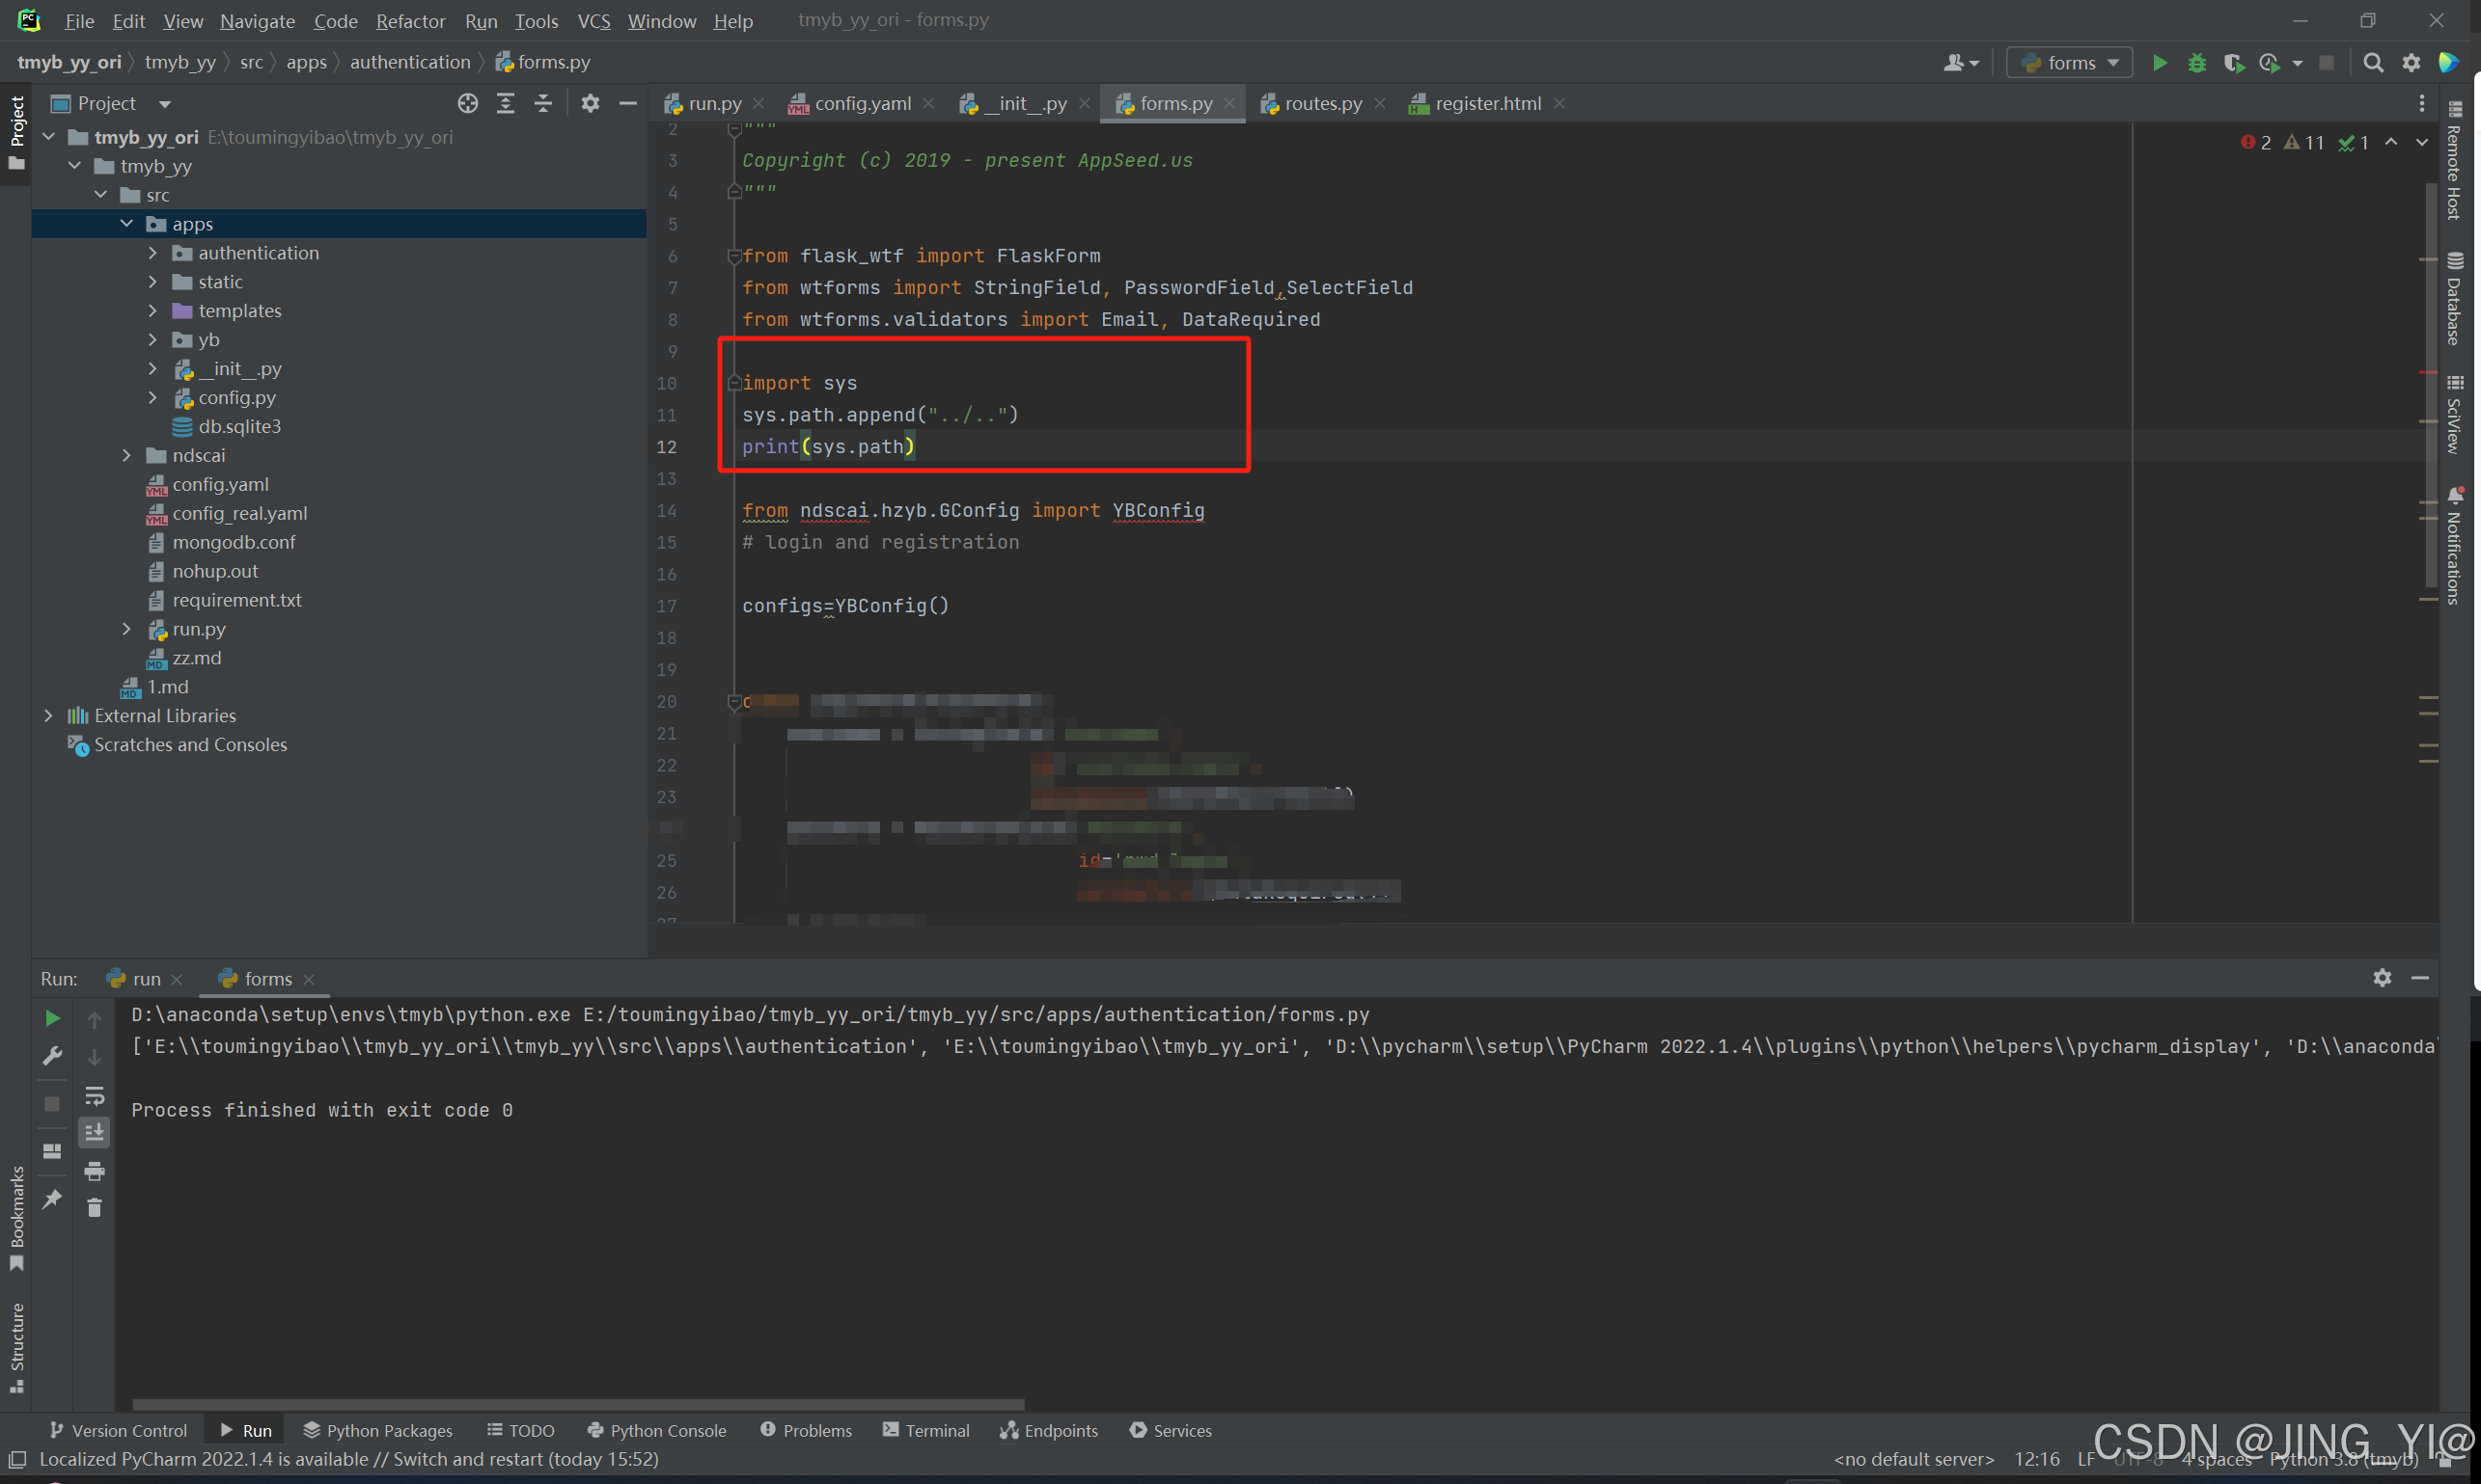Go to previous highlighted error arrow

[2391, 142]
